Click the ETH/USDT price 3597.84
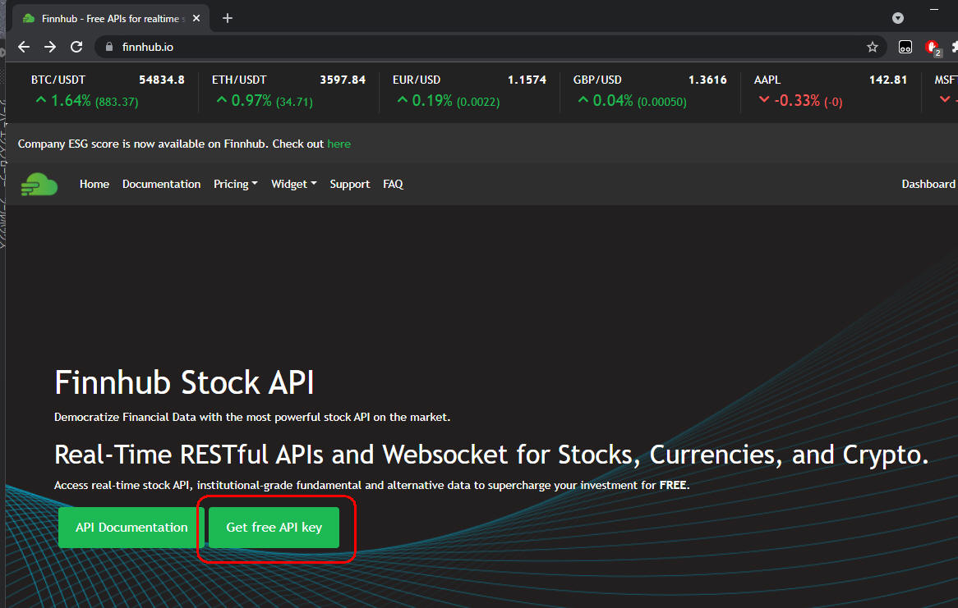Viewport: 958px width, 608px height. (x=343, y=80)
